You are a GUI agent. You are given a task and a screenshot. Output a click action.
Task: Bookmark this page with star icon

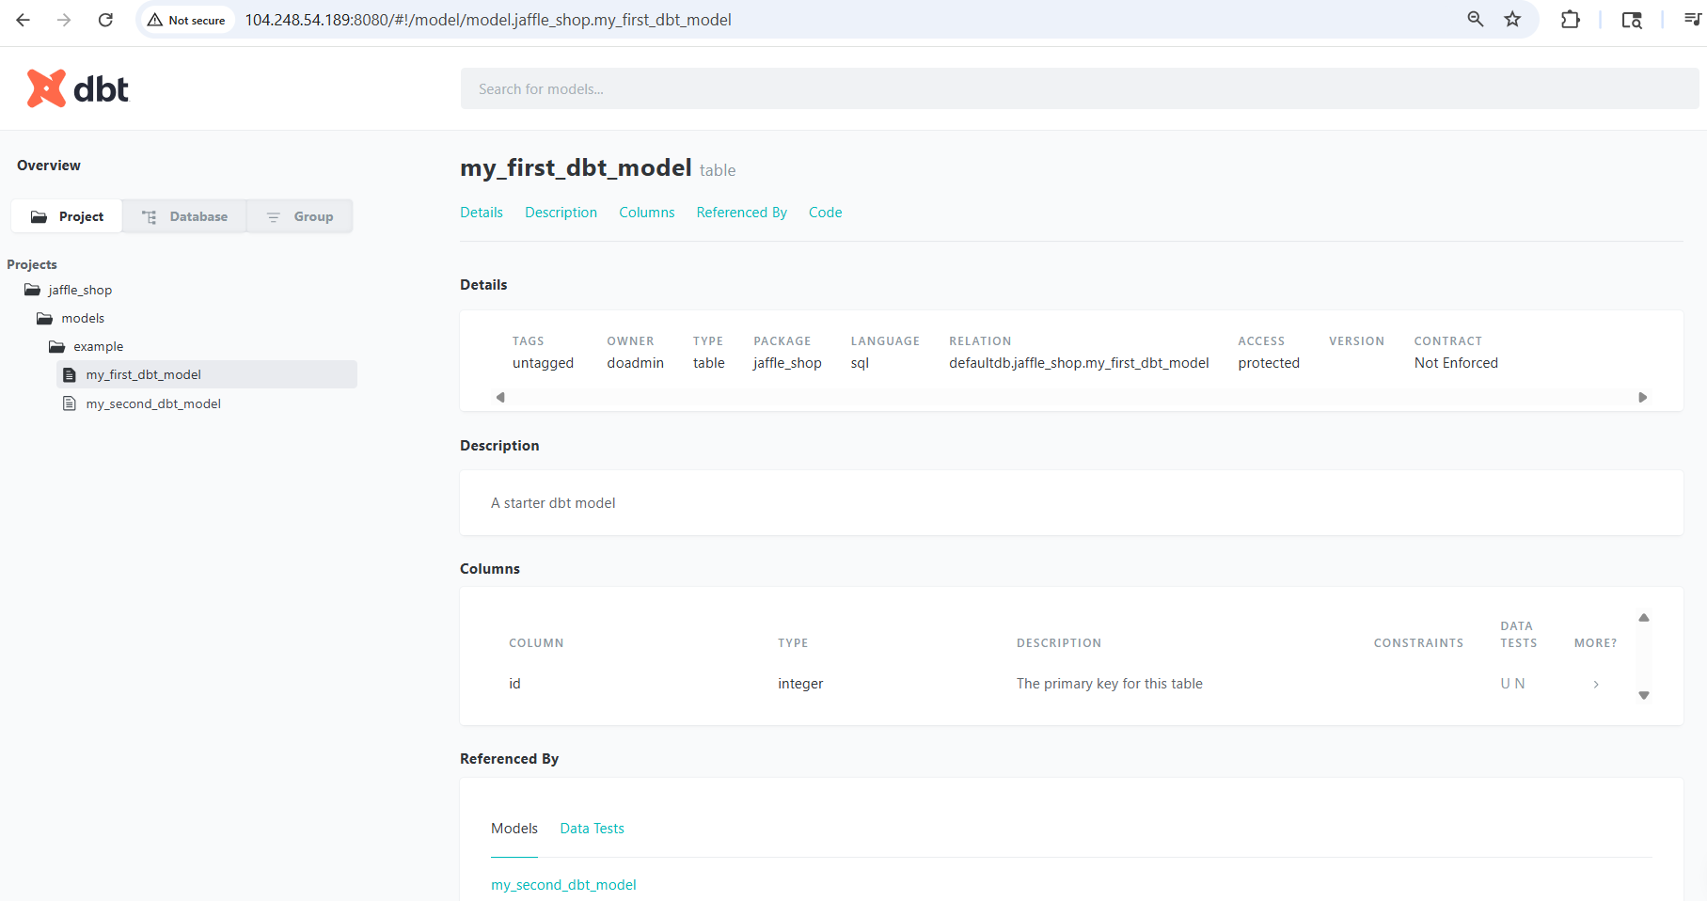[x=1512, y=20]
